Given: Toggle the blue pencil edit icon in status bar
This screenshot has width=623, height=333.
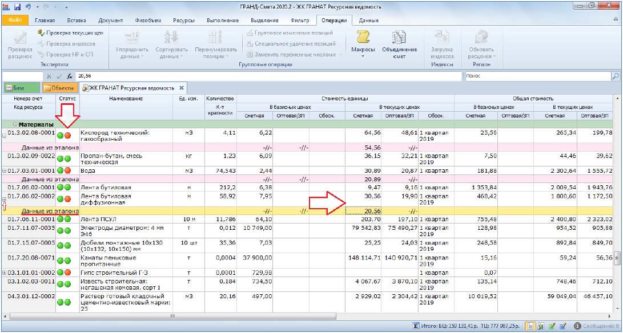Looking at the screenshot, I should click(x=562, y=326).
